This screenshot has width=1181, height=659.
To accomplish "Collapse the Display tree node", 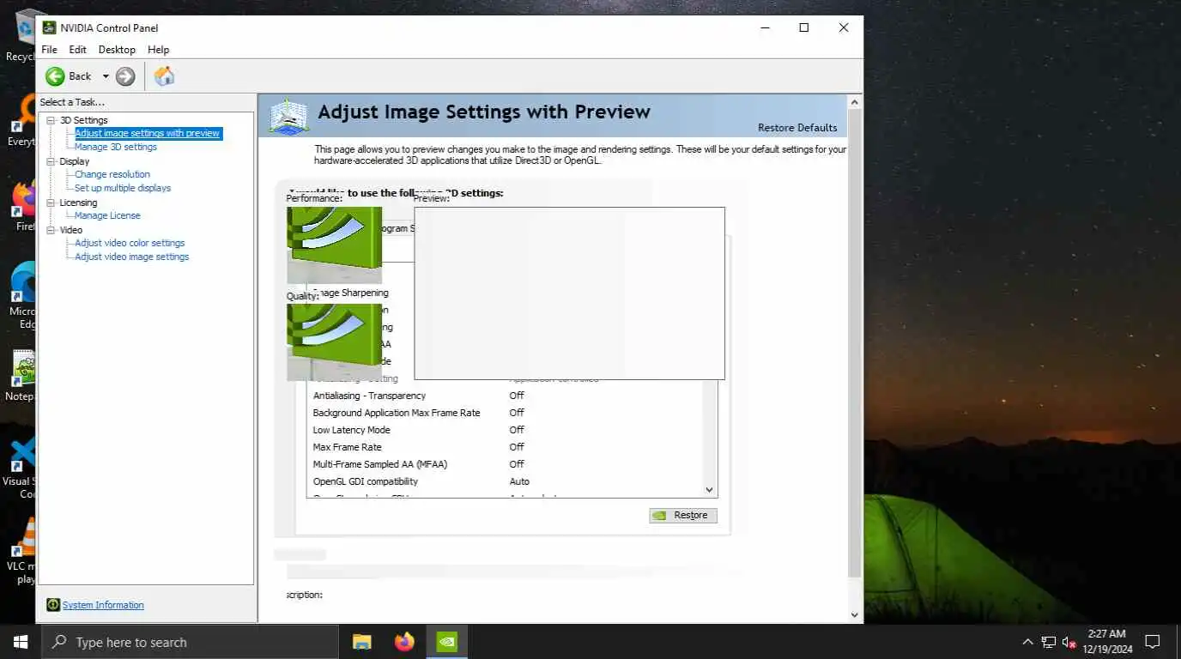I will click(51, 161).
